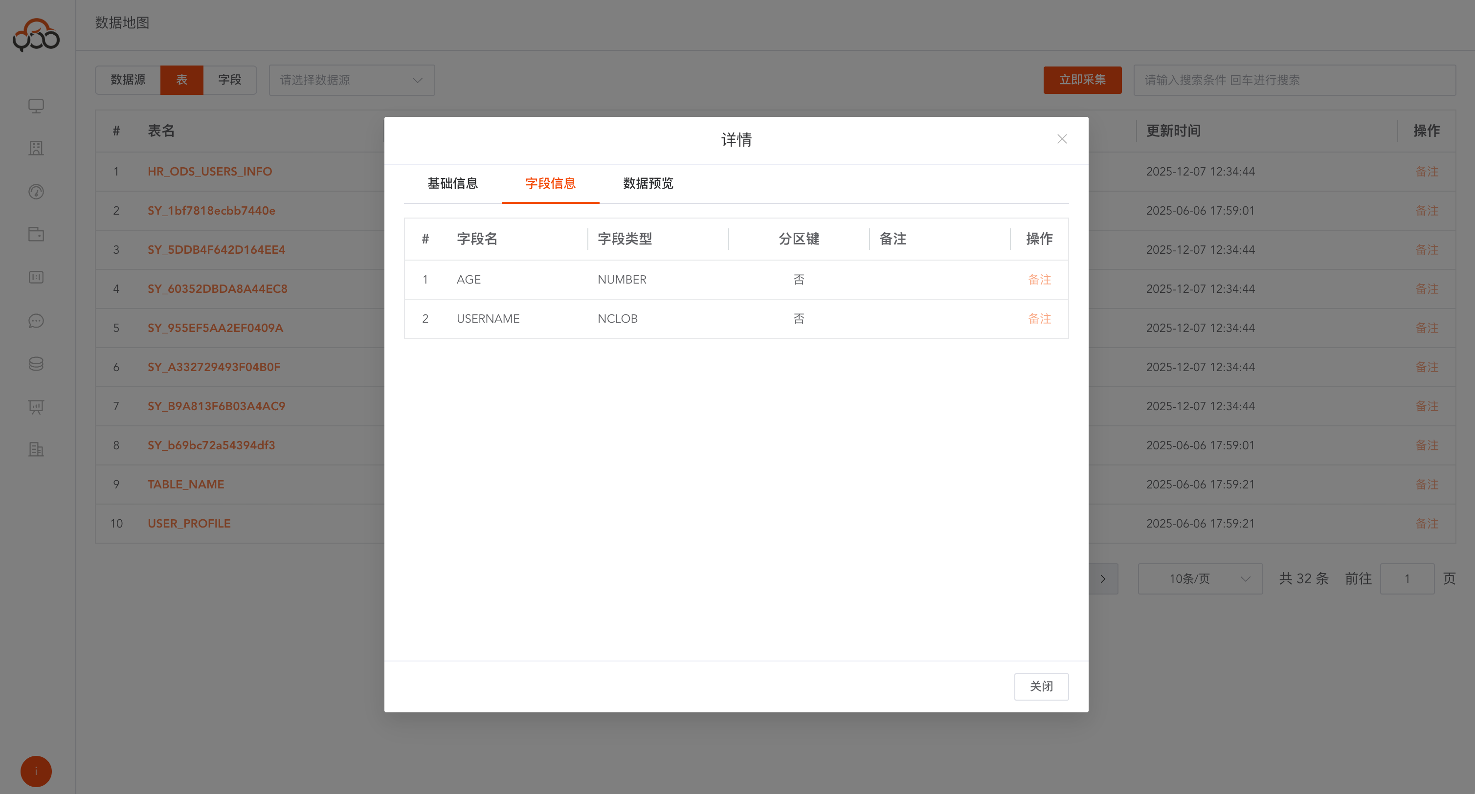Select the 数据源 tab in the filter bar

127,80
